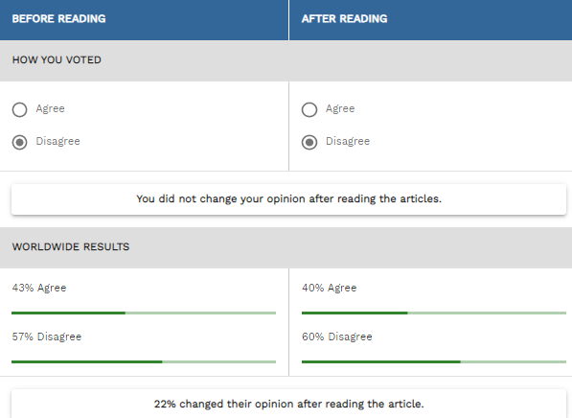This screenshot has width=572, height=418.
Task: Click the Agree label under Before Reading
Action: coord(51,108)
